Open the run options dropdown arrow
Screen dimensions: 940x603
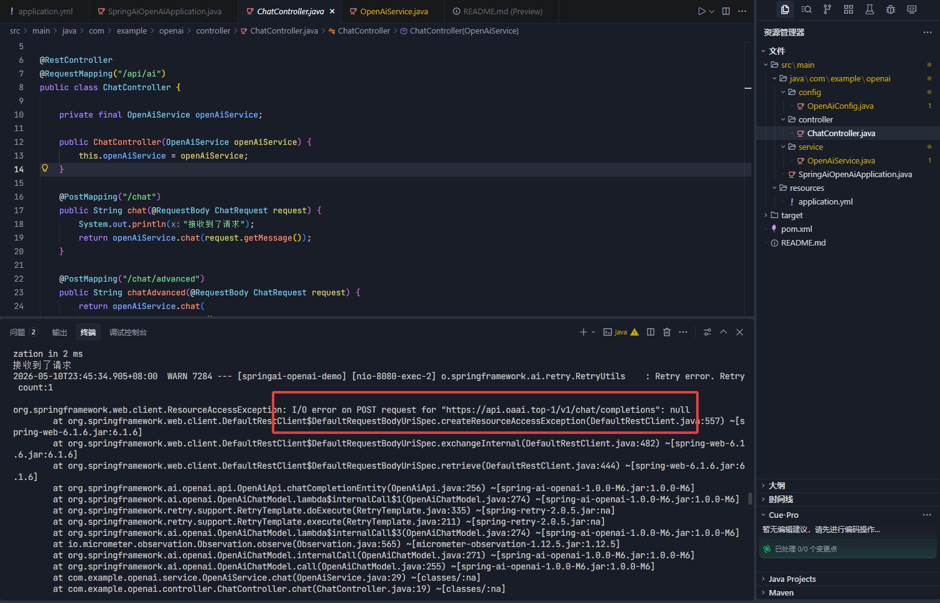[712, 11]
